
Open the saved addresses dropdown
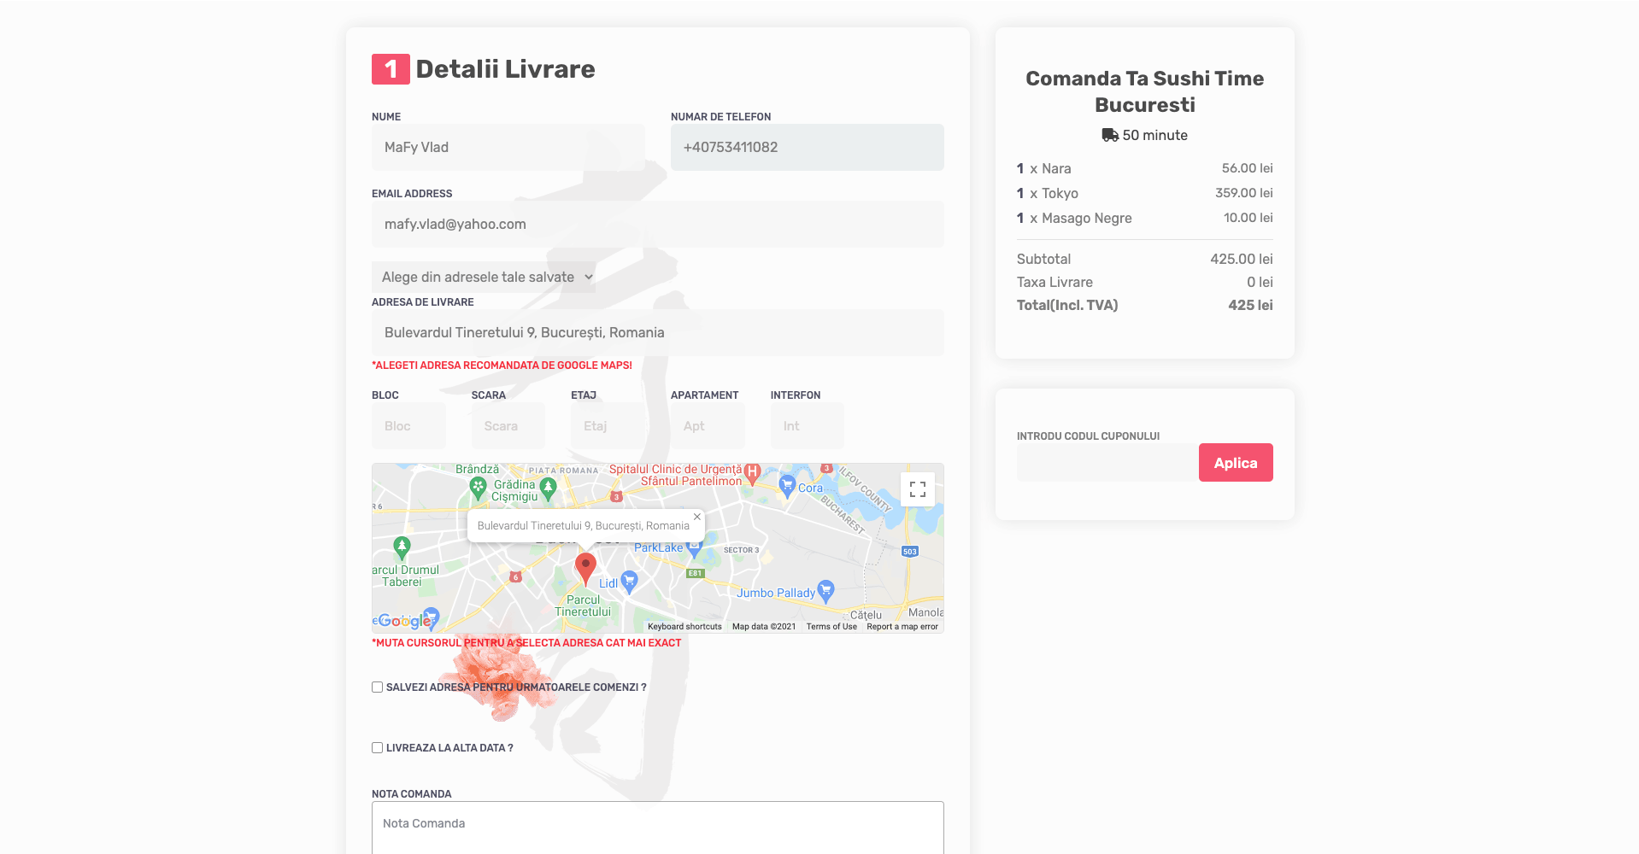[x=484, y=277]
